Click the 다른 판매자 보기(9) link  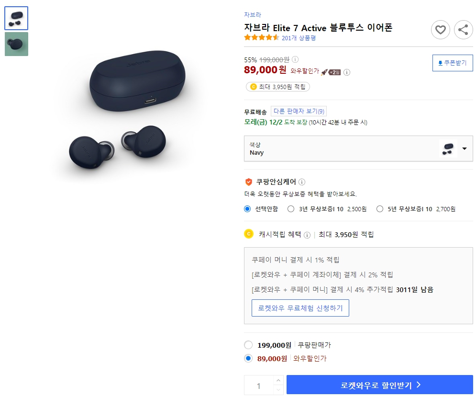coord(299,110)
